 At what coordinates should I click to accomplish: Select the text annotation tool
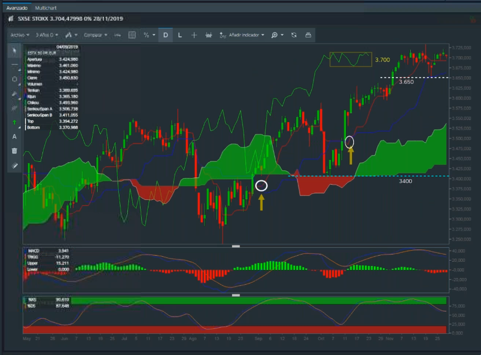[15, 136]
